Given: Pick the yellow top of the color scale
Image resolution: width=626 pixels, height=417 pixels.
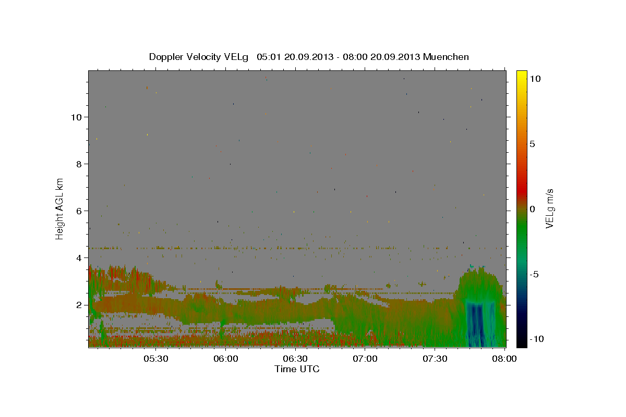Looking at the screenshot, I should 522,74.
